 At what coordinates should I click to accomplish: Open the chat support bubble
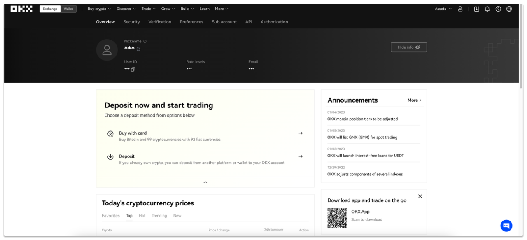[506, 225]
